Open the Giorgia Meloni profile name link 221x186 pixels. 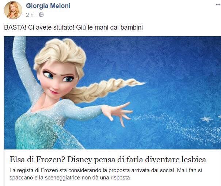(48, 6)
